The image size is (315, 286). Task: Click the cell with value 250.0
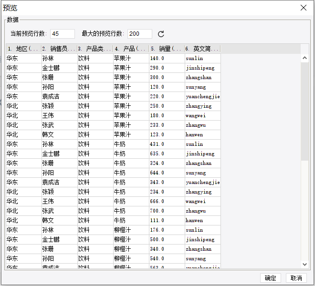167,106
